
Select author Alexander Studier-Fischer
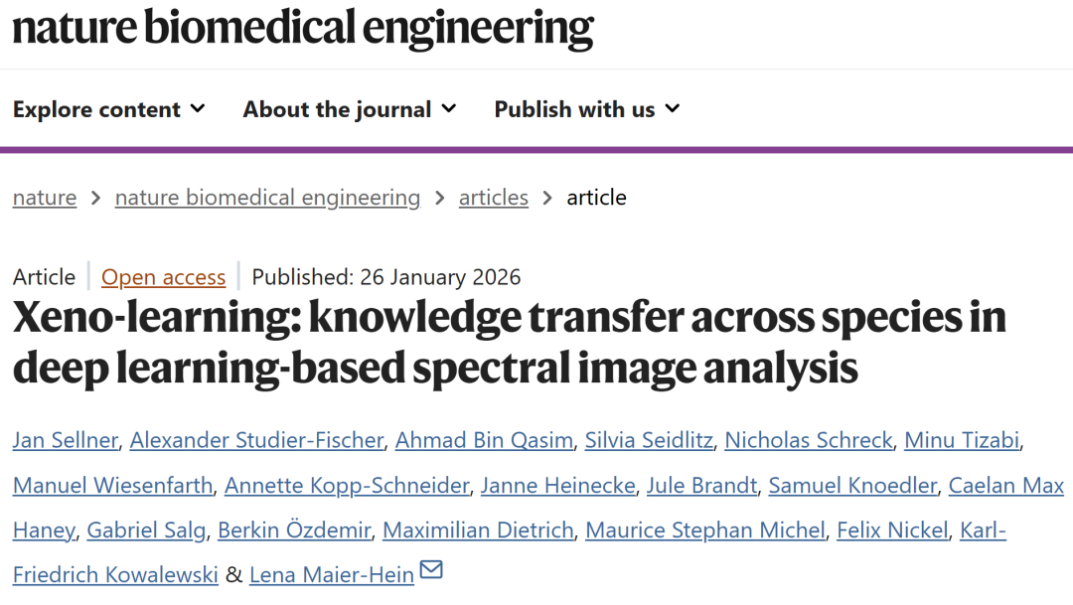tap(256, 440)
